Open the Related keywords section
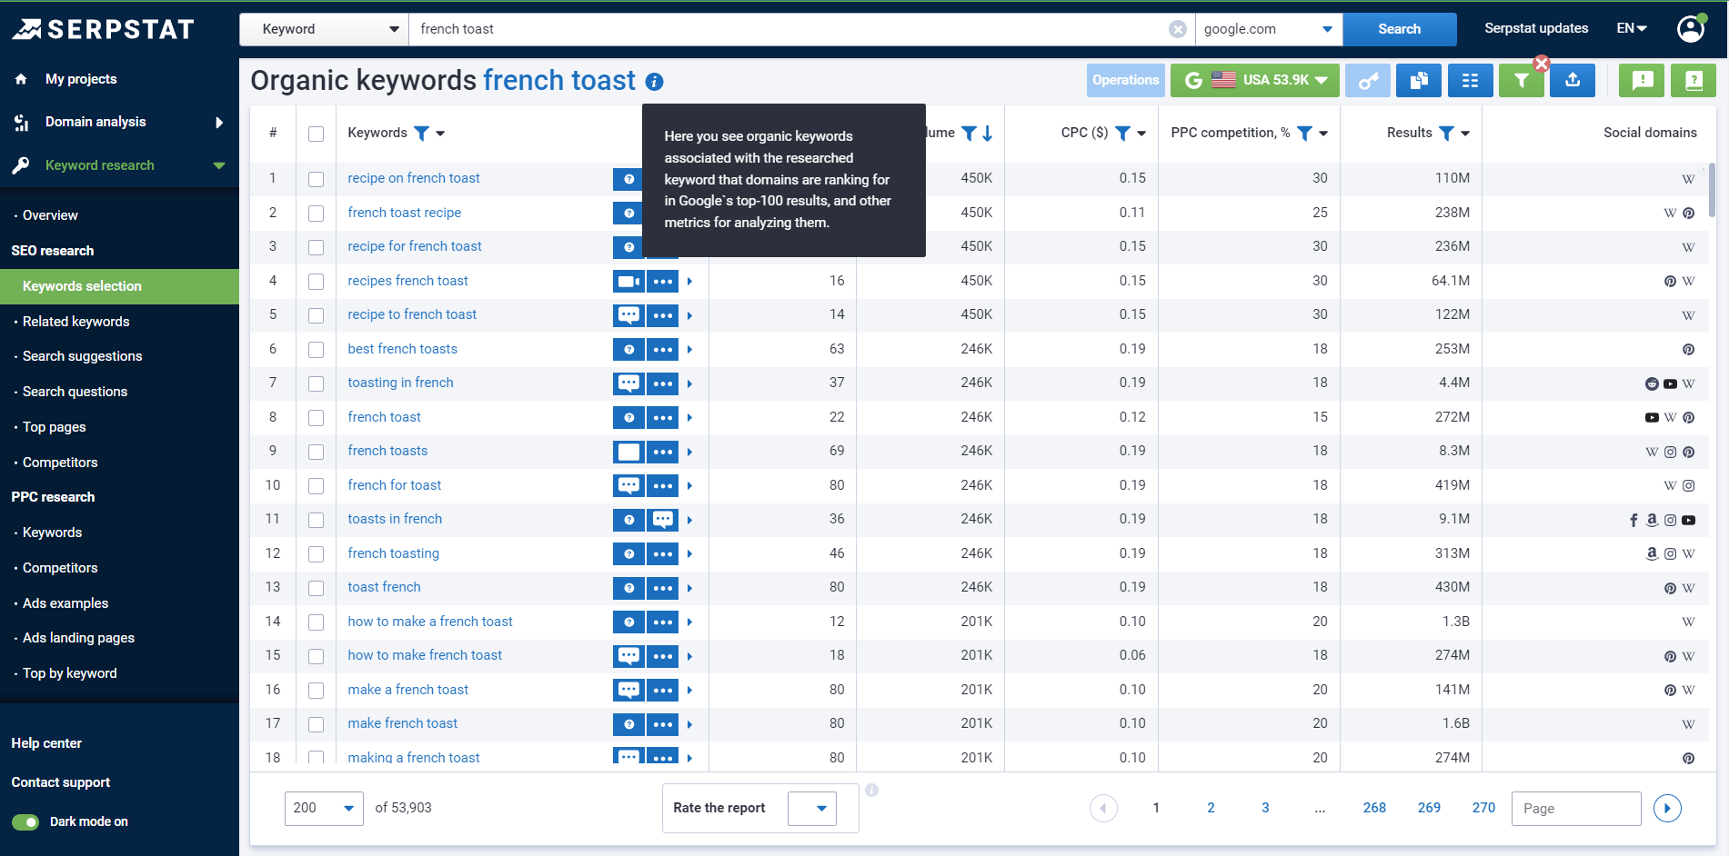The width and height of the screenshot is (1729, 856). [75, 321]
